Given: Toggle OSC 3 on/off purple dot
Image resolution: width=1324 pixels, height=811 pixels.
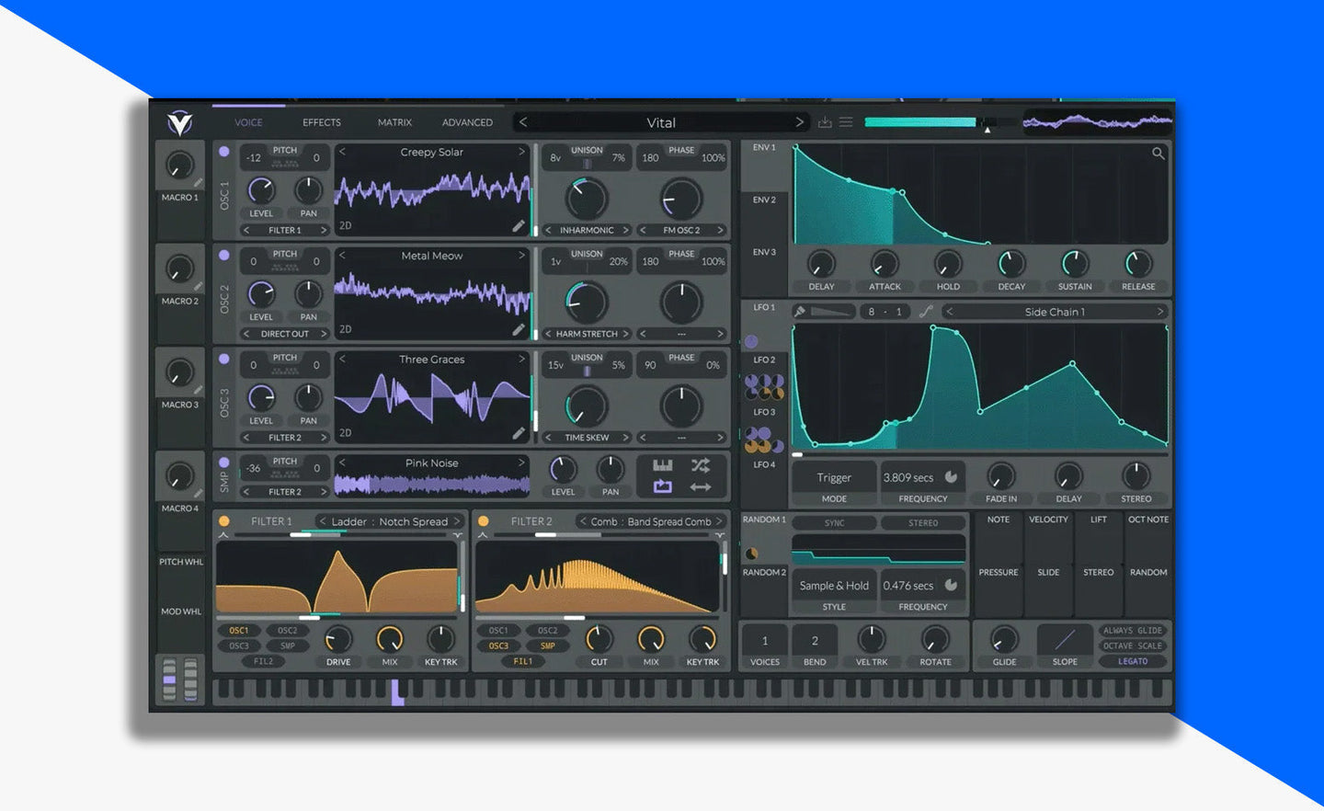Looking at the screenshot, I should 224,360.
